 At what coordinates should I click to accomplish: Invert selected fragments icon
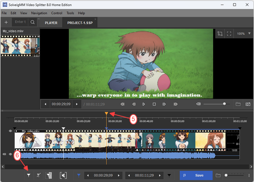click(49, 175)
